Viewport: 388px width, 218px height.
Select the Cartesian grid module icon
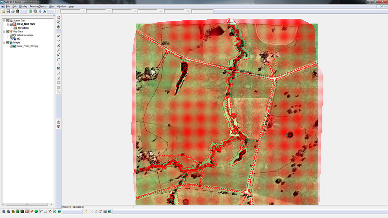[x=17, y=211]
